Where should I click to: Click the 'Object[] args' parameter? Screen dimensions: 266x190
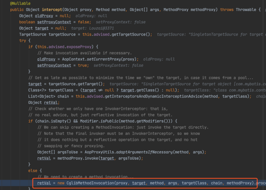[144, 10]
